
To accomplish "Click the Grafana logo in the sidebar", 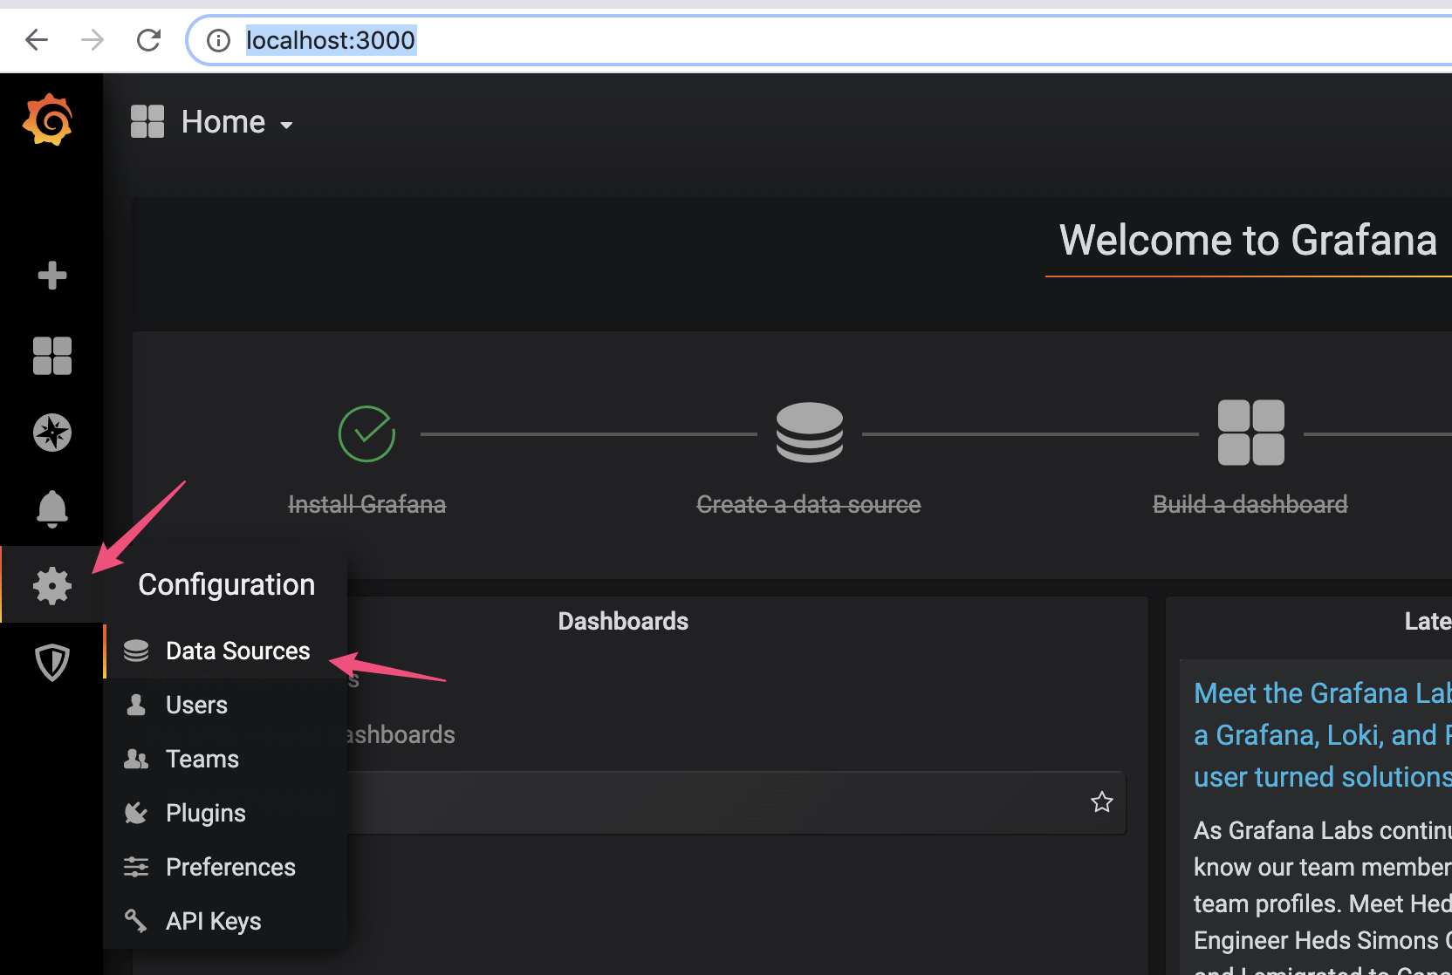I will pos(49,119).
